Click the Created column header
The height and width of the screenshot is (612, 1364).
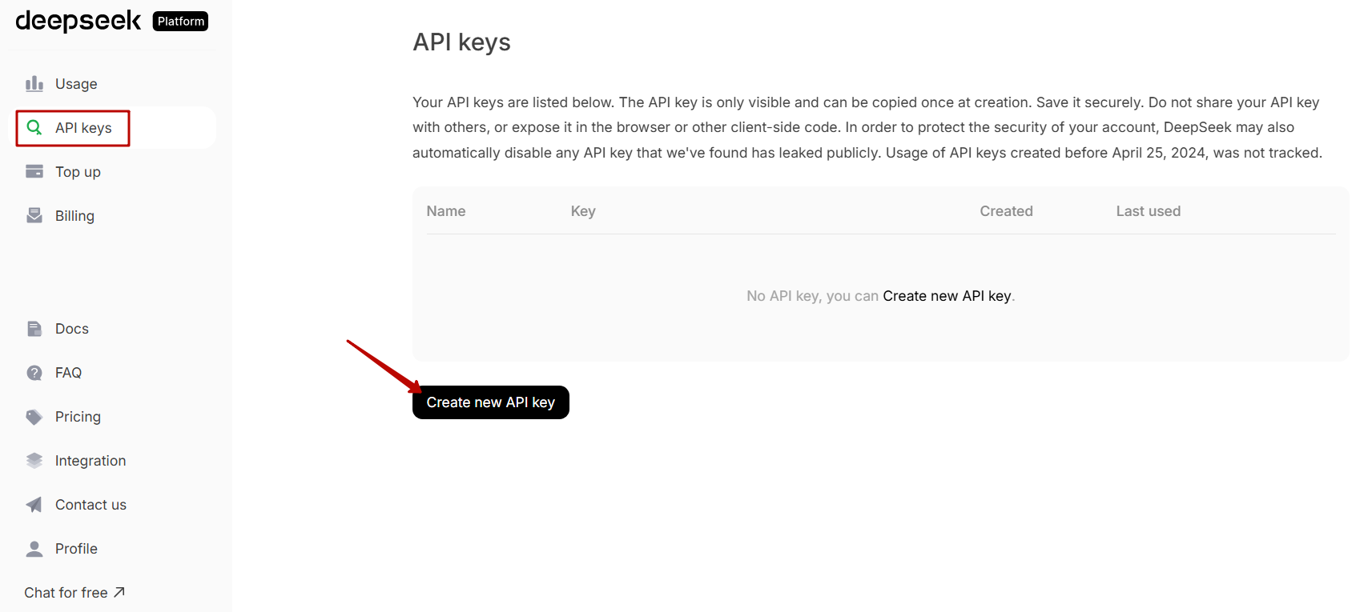1006,211
